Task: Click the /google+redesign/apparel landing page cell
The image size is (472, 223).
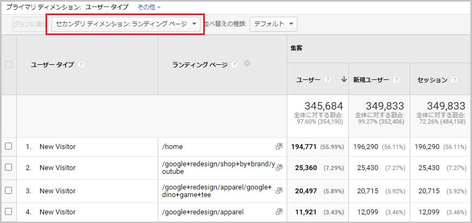Action: coord(203,212)
